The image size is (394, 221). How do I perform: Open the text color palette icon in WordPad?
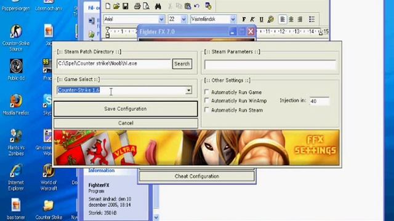pyautogui.click(x=271, y=19)
